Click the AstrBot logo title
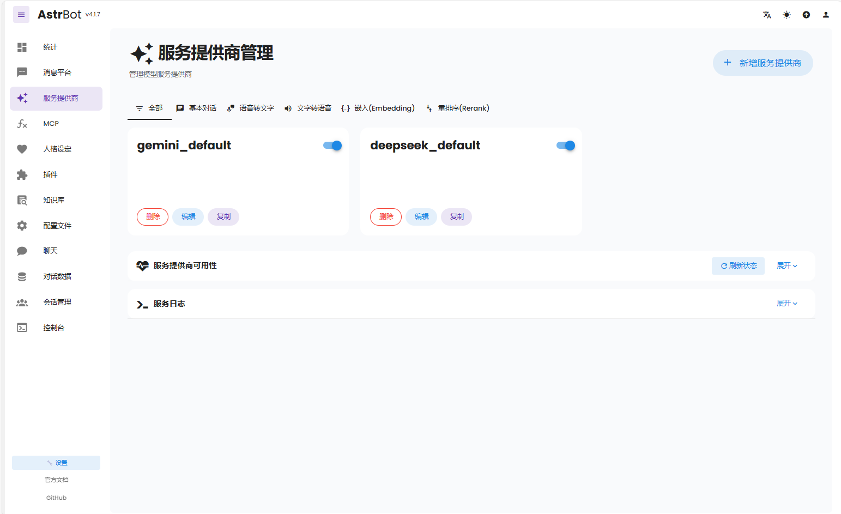841x514 pixels. point(59,15)
